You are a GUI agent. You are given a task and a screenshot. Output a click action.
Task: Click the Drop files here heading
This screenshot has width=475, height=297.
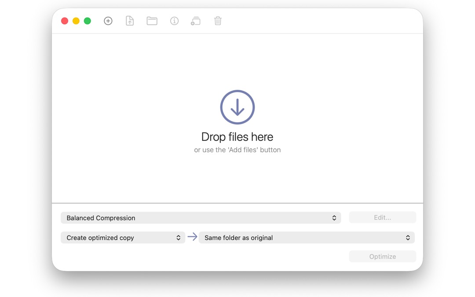coord(237,137)
